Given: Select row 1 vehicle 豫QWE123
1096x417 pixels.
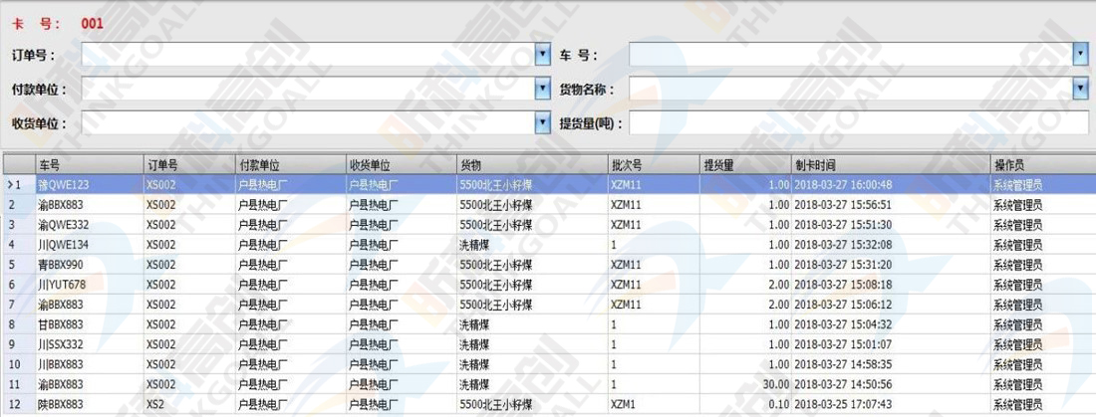Looking at the screenshot, I should [x=64, y=185].
